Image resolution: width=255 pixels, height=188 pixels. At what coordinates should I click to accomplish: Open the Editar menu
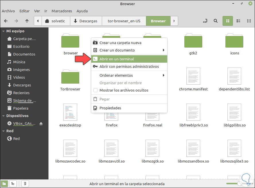pyautogui.click(x=25, y=11)
